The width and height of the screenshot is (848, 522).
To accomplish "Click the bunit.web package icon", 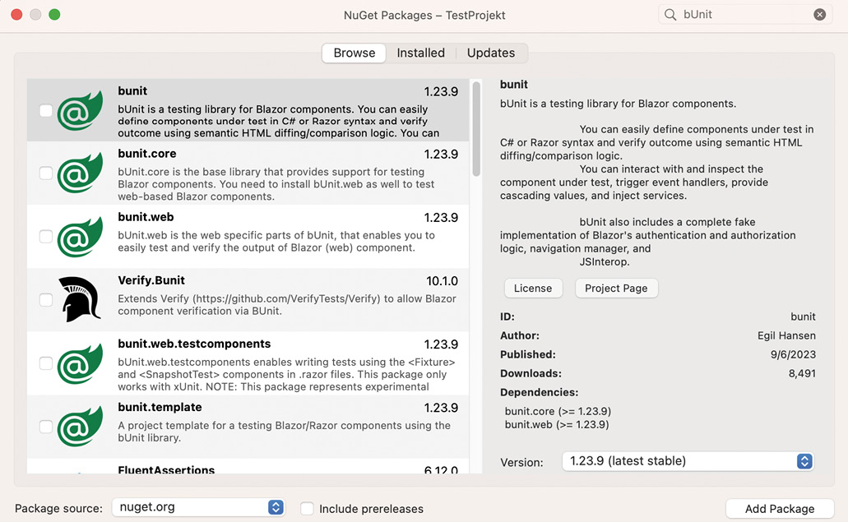I will tap(80, 237).
